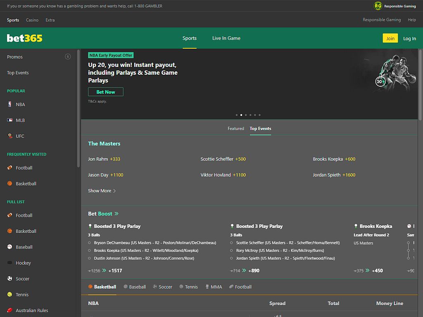
Task: Select the UFC icon under Popular
Action: (x=10, y=136)
